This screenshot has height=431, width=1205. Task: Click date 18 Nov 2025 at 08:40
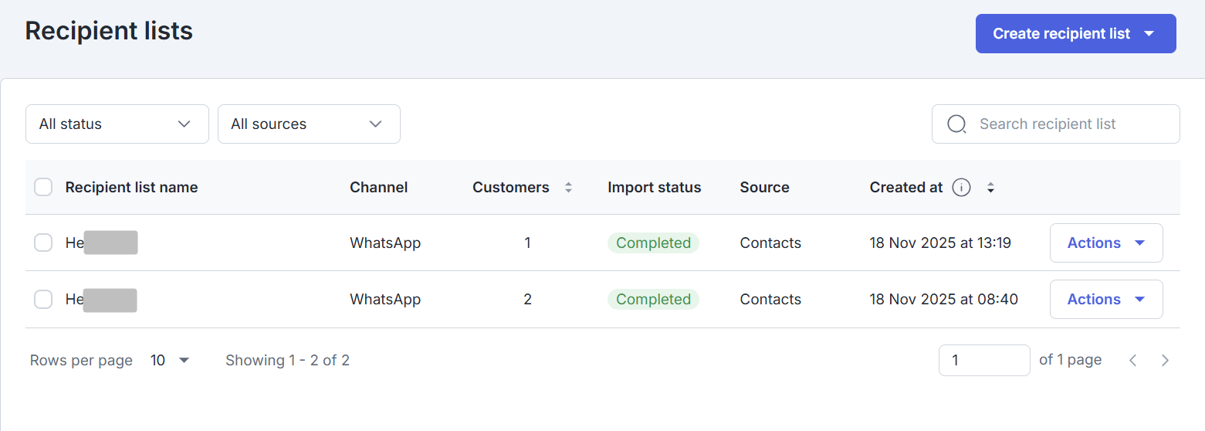point(943,299)
